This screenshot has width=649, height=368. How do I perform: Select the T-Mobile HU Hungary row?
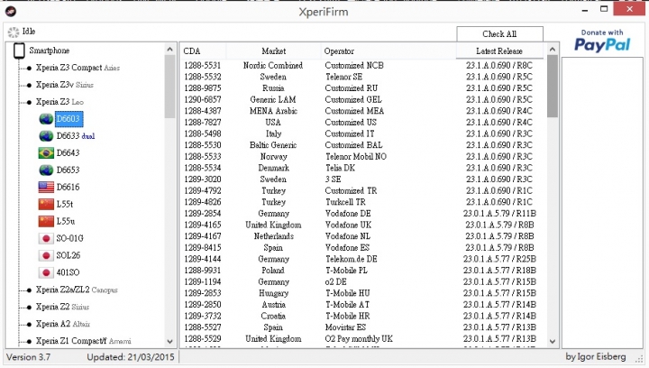[x=363, y=293]
